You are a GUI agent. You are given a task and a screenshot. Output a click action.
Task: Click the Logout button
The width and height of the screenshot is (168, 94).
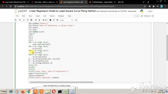click(x=150, y=11)
